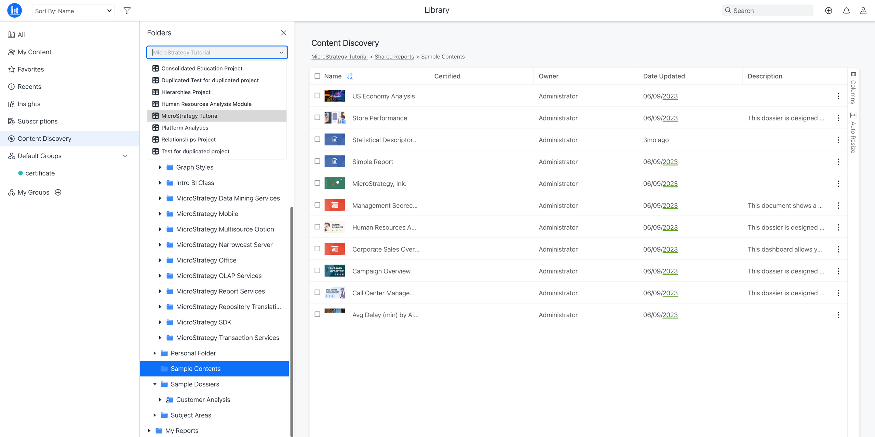Screen dimensions: 875x437
Task: Open the Columns panel icon
Action: pyautogui.click(x=853, y=74)
